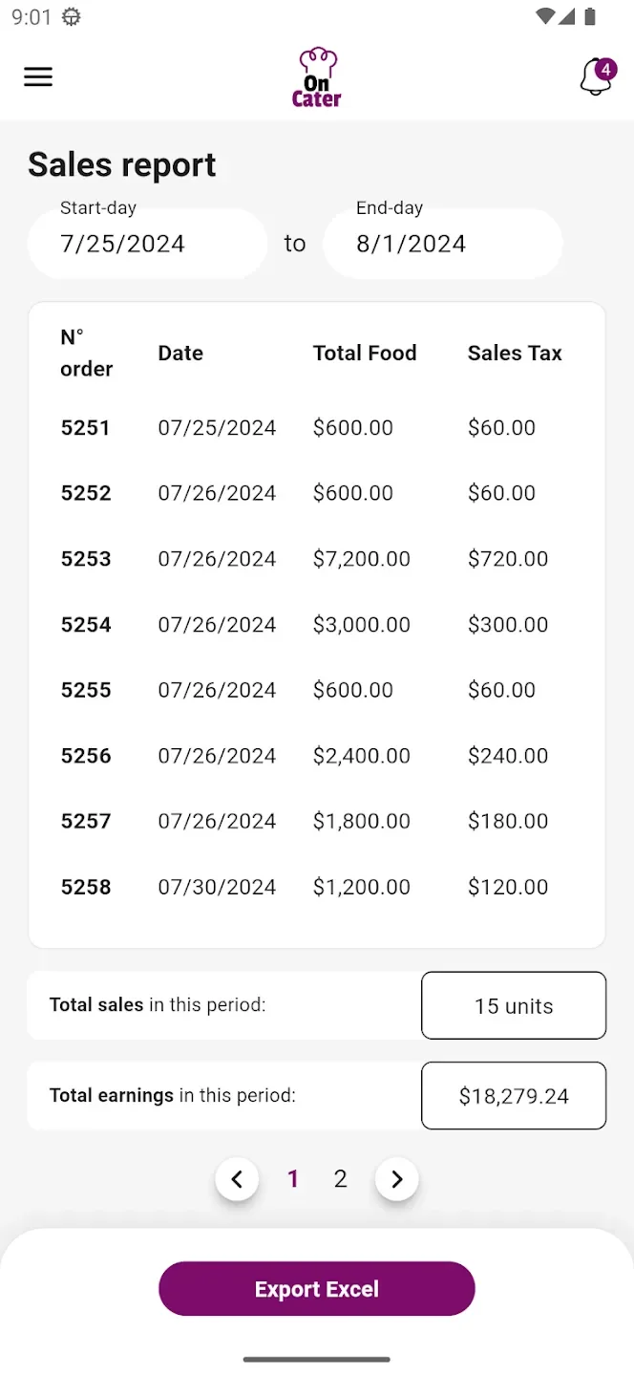Open the End-day date picker
This screenshot has height=1376, width=634.
[442, 243]
